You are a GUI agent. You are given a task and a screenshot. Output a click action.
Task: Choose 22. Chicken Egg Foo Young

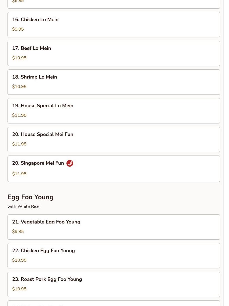[x=114, y=256]
